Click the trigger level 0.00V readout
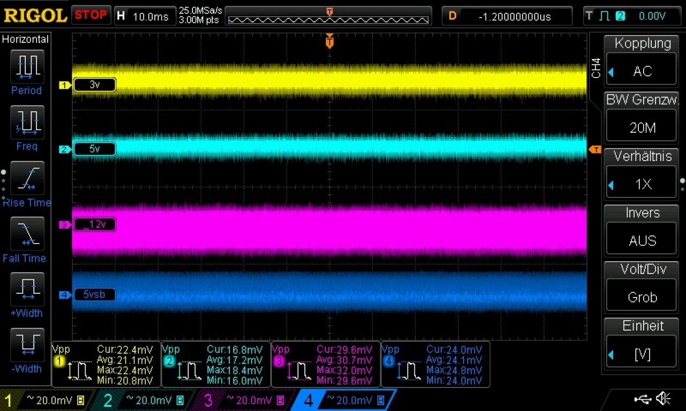 point(652,16)
